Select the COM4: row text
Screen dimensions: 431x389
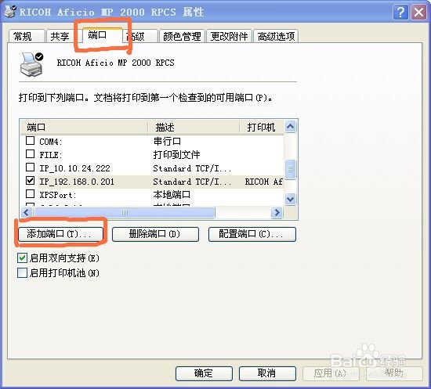[51, 142]
